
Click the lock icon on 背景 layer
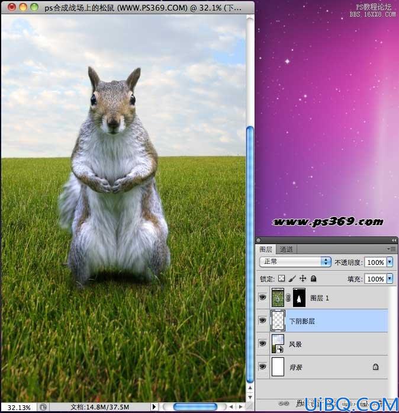[x=375, y=367]
